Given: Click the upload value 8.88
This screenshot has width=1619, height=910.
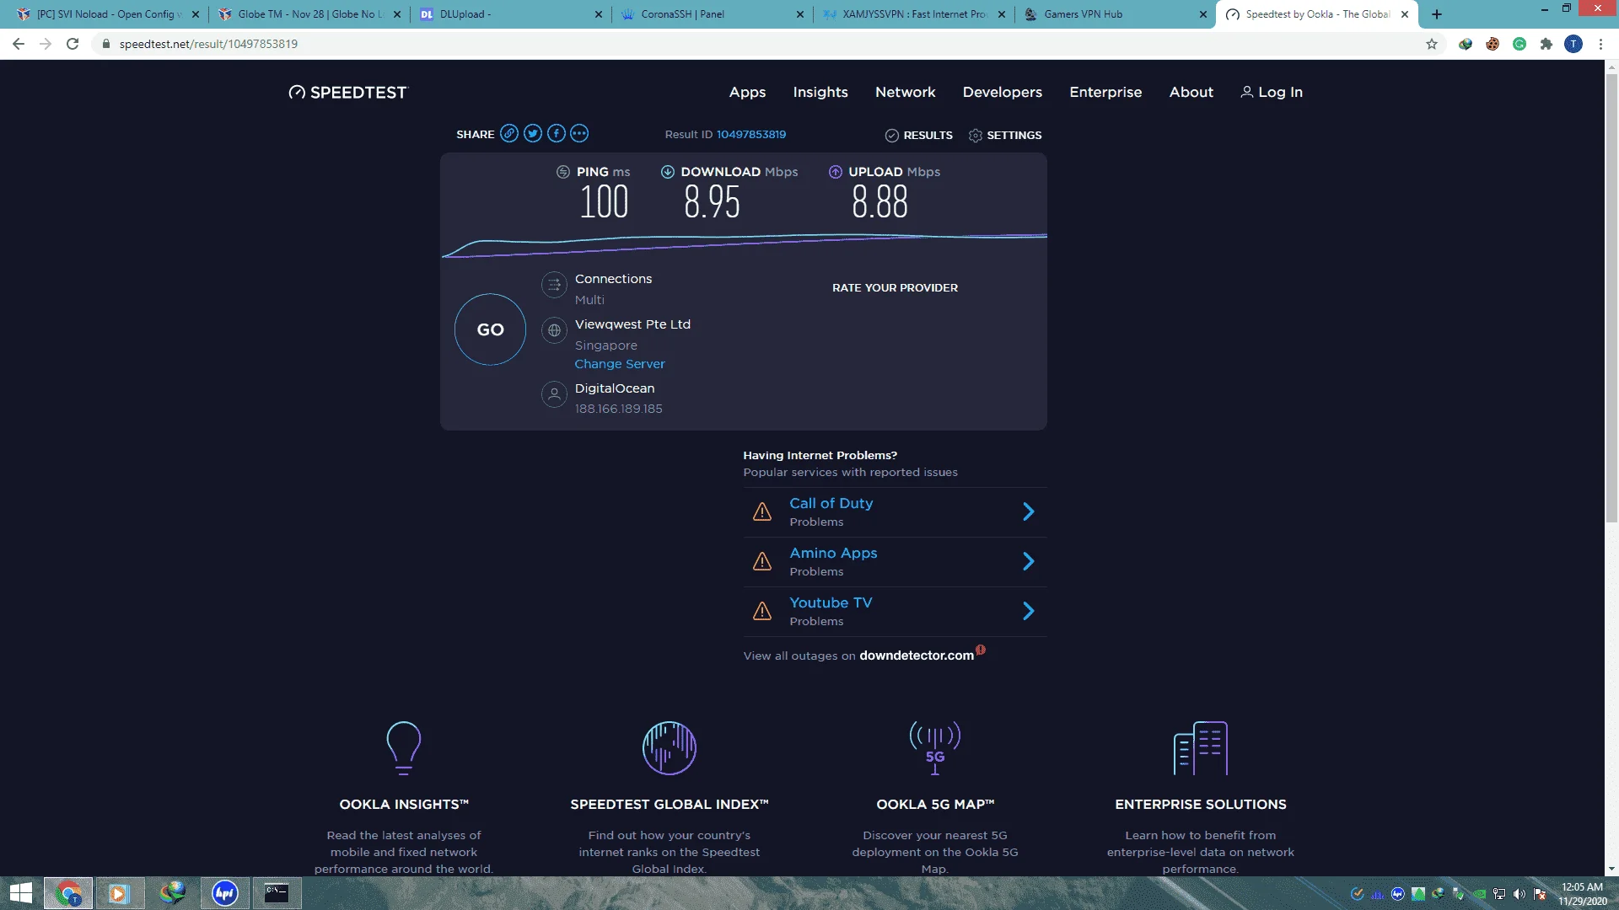Looking at the screenshot, I should point(879,202).
